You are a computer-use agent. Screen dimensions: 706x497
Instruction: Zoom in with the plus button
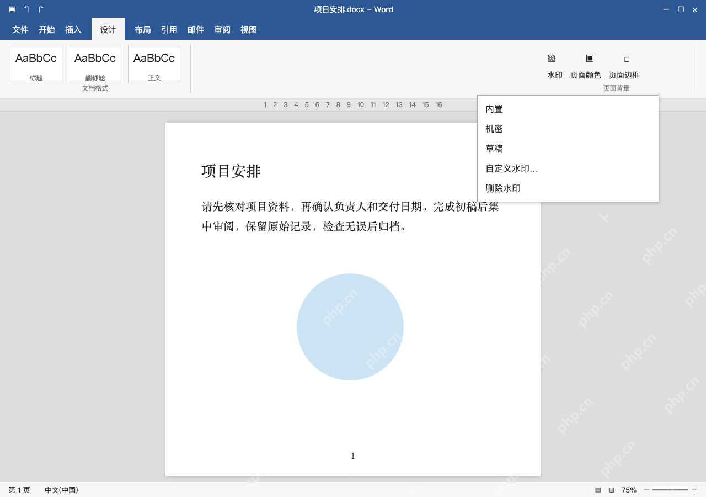(x=694, y=490)
